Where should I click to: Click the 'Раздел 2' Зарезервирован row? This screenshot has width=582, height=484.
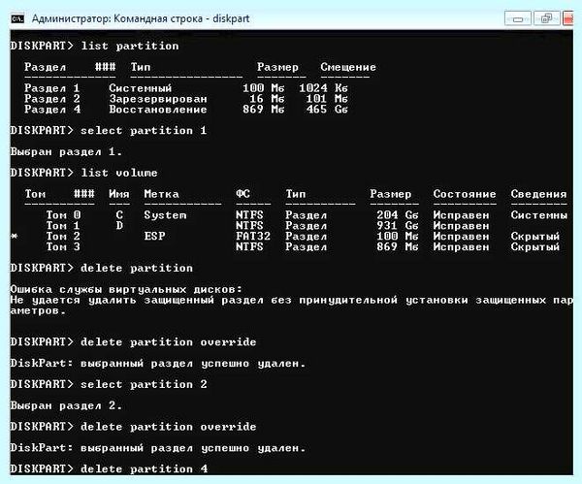pyautogui.click(x=186, y=99)
